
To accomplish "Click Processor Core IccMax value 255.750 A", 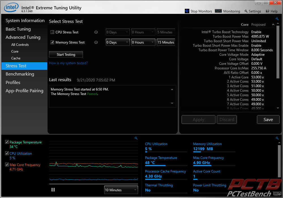I will 258,68.
